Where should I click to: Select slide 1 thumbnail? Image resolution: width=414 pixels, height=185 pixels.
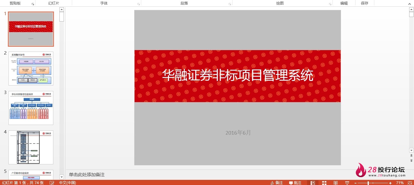31,29
